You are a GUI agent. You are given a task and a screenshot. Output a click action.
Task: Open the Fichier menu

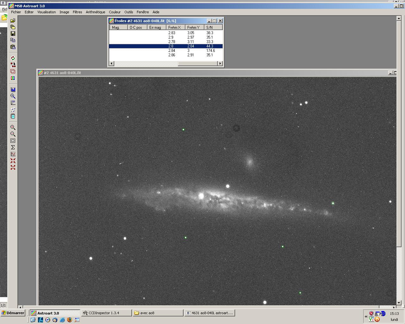(x=16, y=12)
